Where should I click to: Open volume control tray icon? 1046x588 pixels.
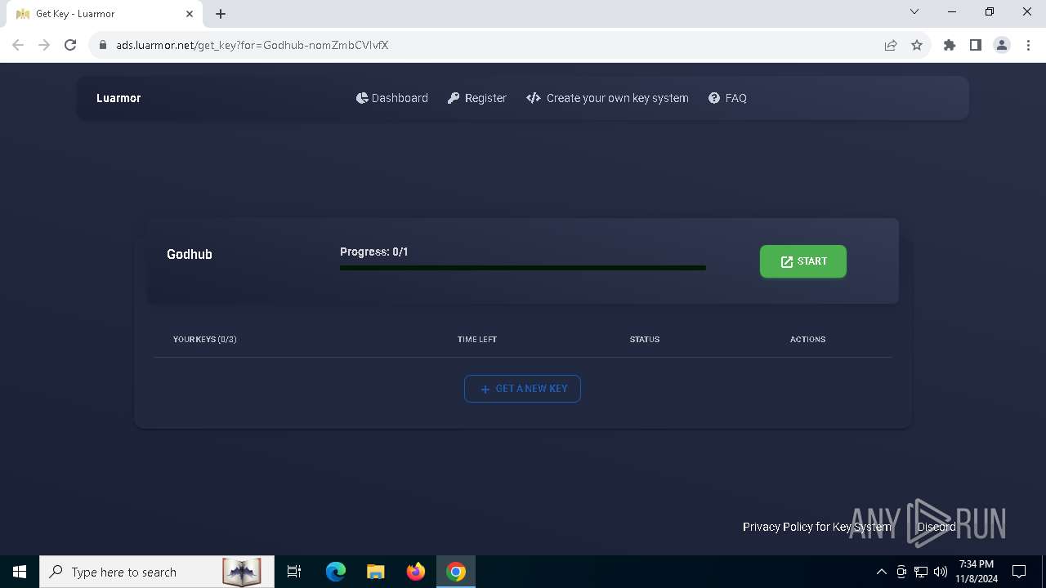click(x=941, y=572)
